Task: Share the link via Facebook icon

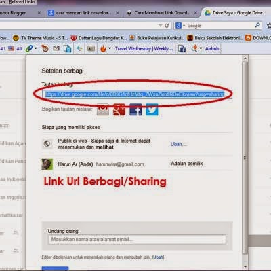Action: [135, 109]
